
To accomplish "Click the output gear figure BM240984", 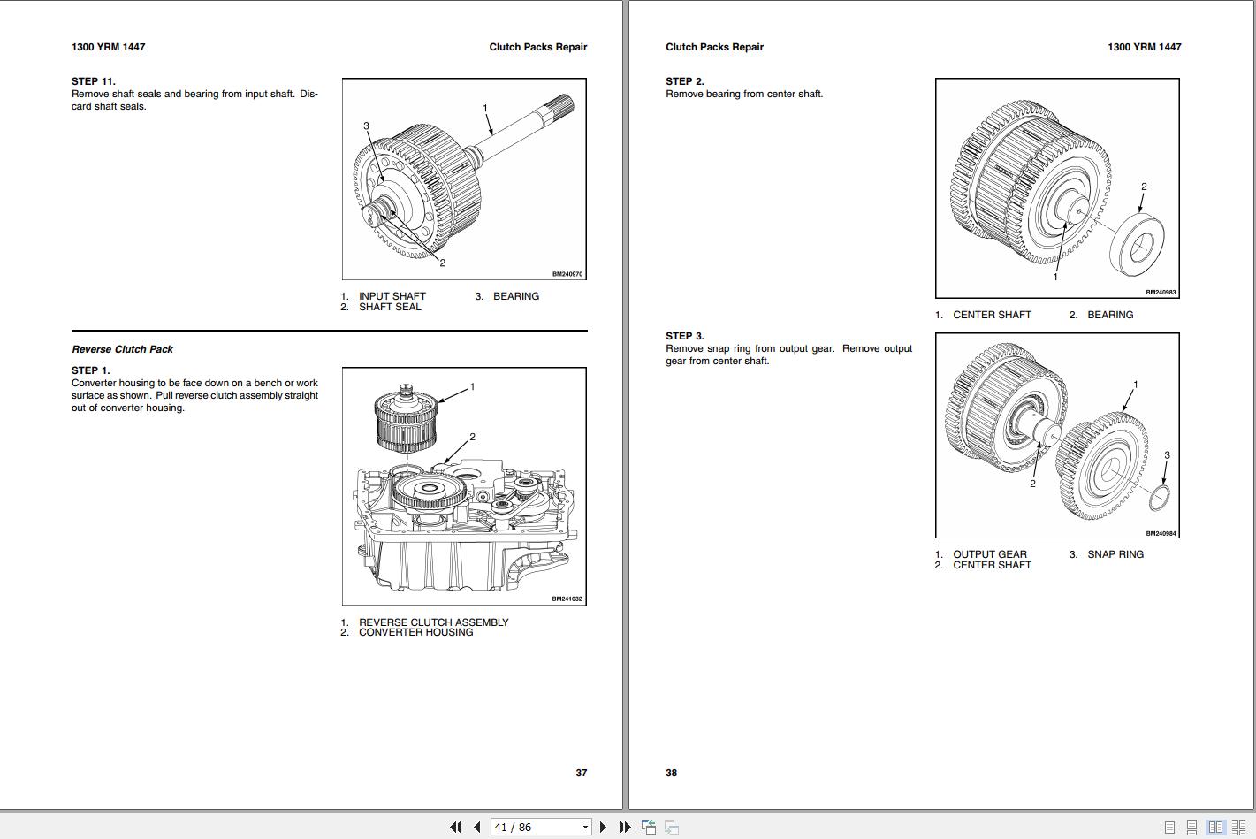I will click(1057, 436).
